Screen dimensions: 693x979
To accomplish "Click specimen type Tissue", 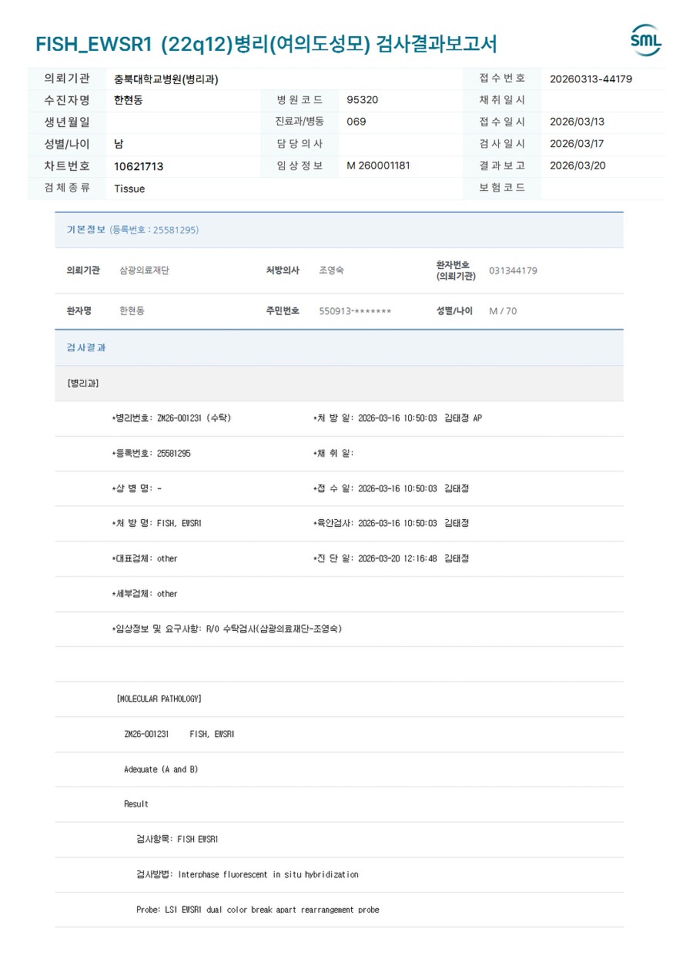I will (129, 189).
